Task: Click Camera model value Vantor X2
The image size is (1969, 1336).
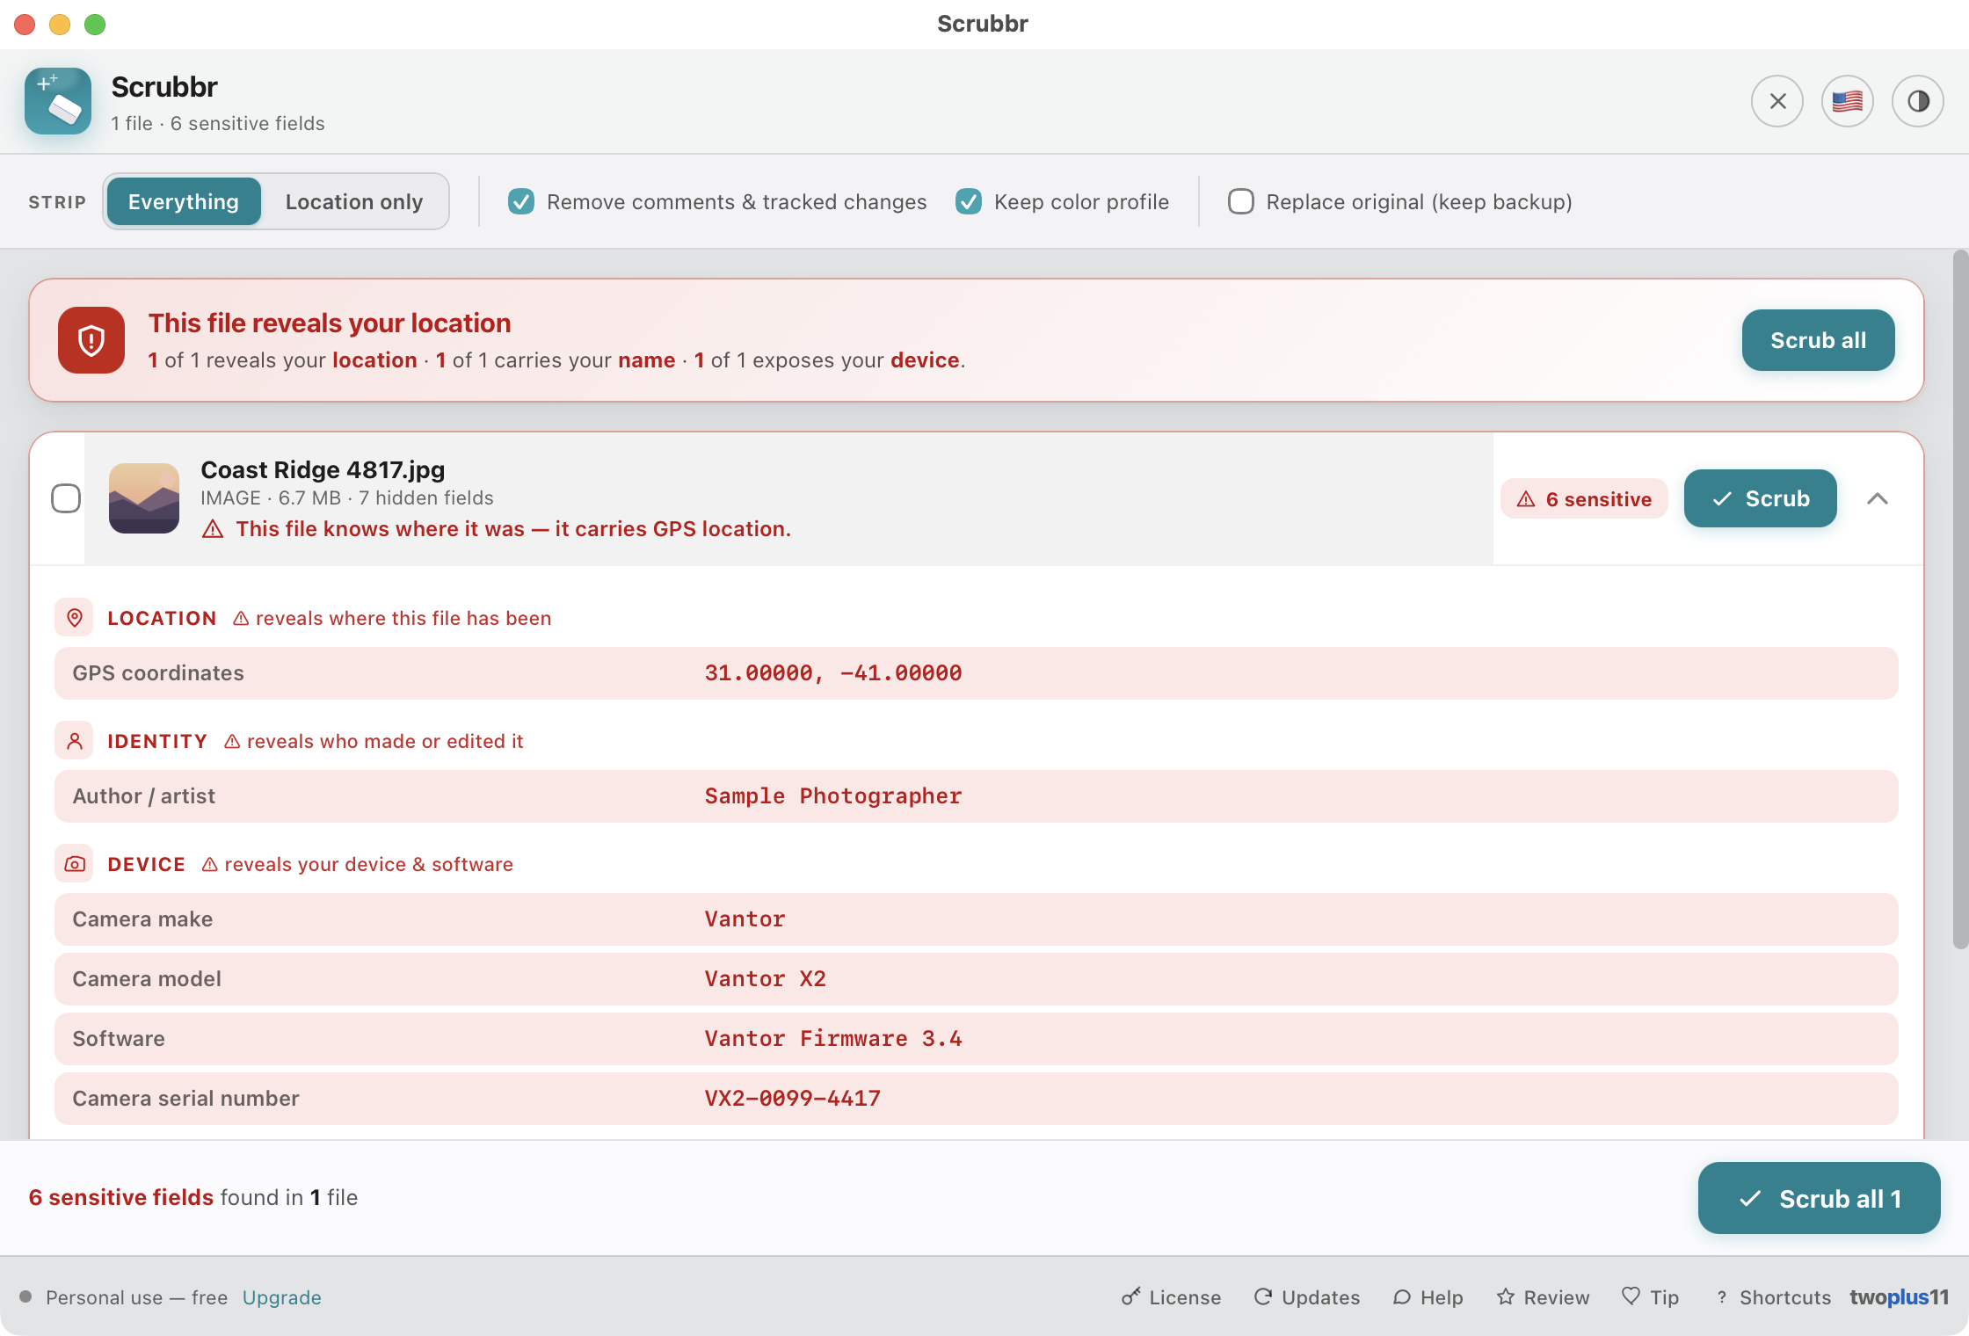Action: coord(765,979)
